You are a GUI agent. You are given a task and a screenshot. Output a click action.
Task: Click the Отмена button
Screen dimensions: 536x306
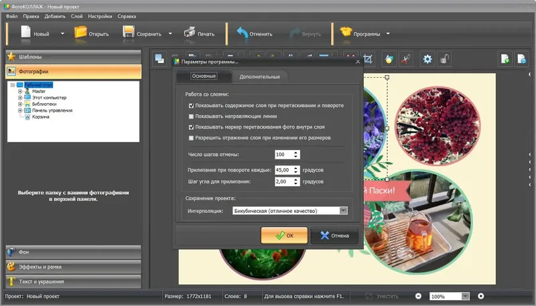pyautogui.click(x=334, y=235)
